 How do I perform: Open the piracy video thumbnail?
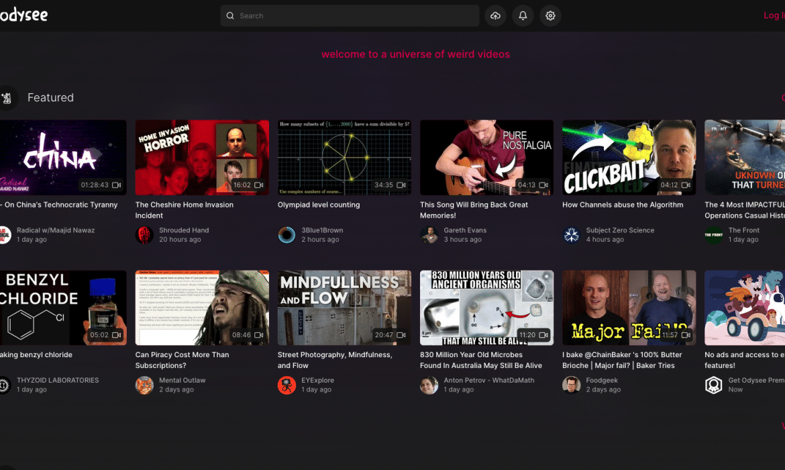click(202, 308)
